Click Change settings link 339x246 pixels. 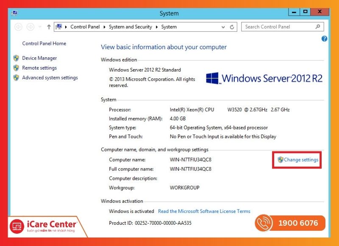tap(301, 159)
